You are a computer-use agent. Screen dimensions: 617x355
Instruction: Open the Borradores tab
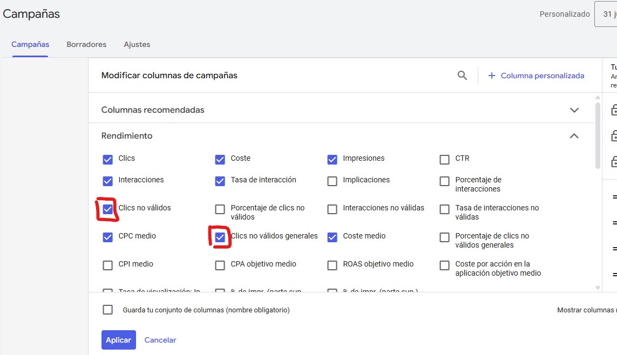coord(86,44)
